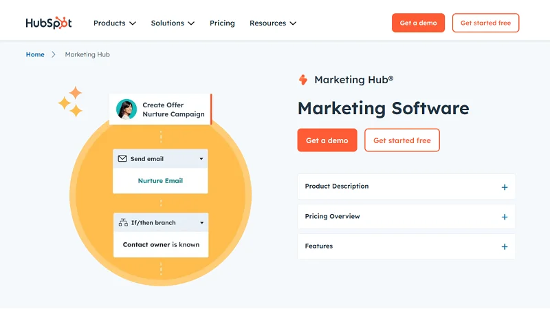Expand the Pricing Overview section
Image resolution: width=550 pixels, height=309 pixels.
tap(406, 217)
